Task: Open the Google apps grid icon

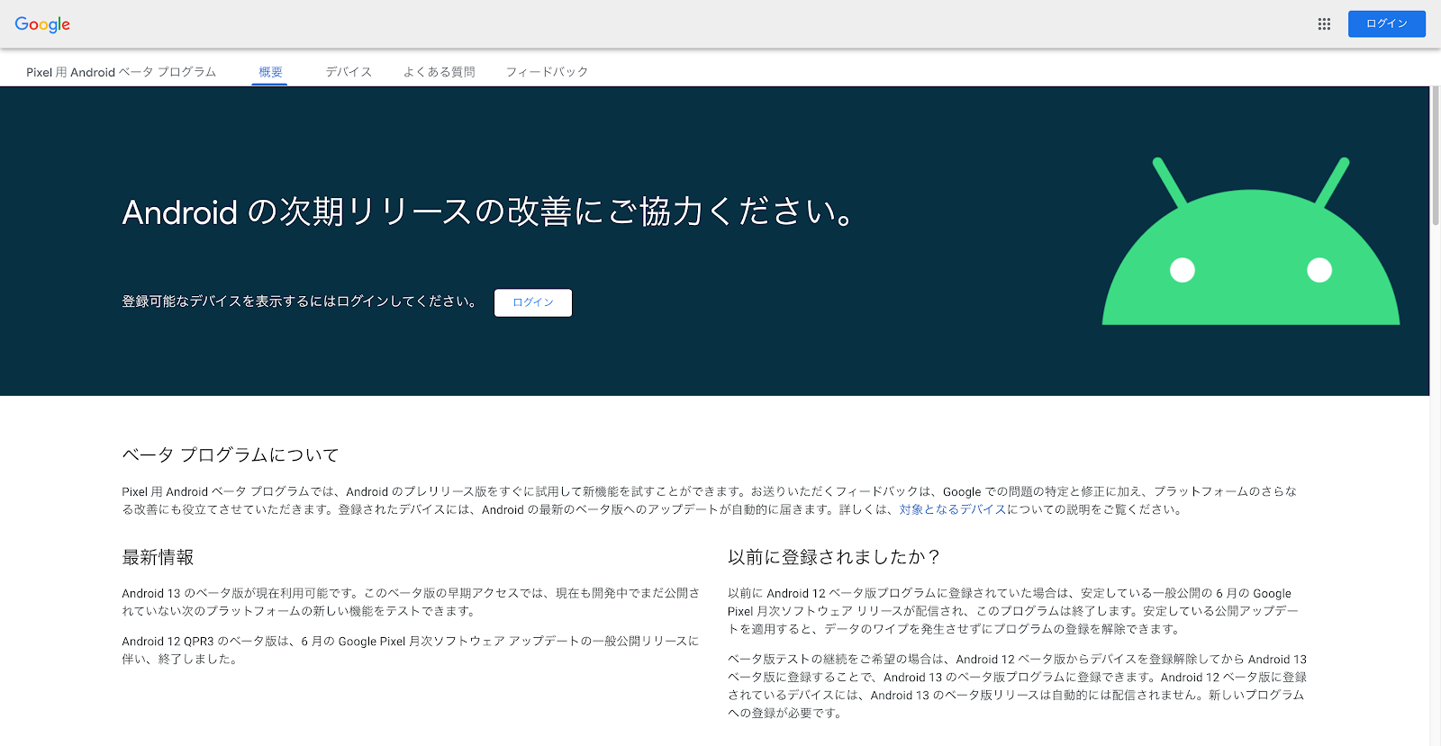Action: coord(1324,24)
